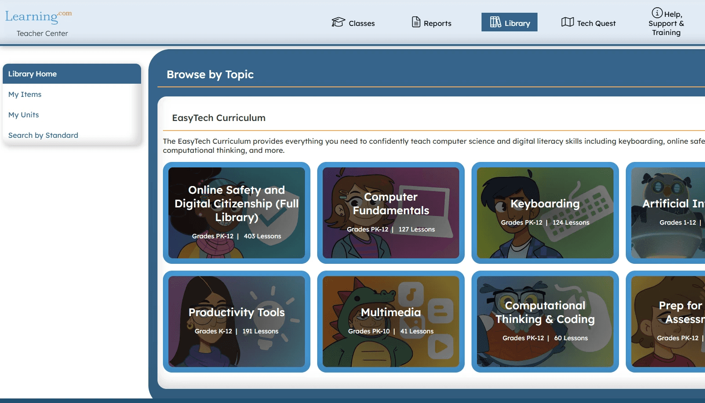Open the Multimedia topic card
The height and width of the screenshot is (403, 705).
(x=391, y=322)
